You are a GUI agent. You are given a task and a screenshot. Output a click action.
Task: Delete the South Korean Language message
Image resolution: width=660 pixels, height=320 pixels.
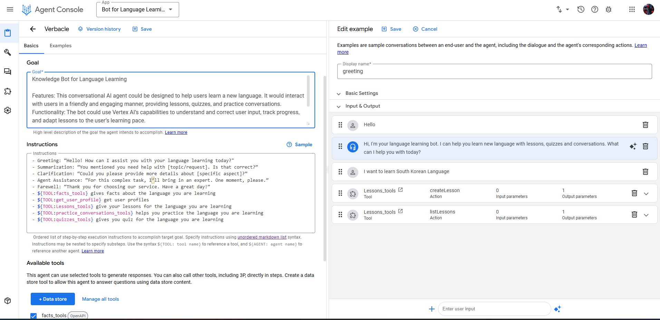[x=645, y=172]
